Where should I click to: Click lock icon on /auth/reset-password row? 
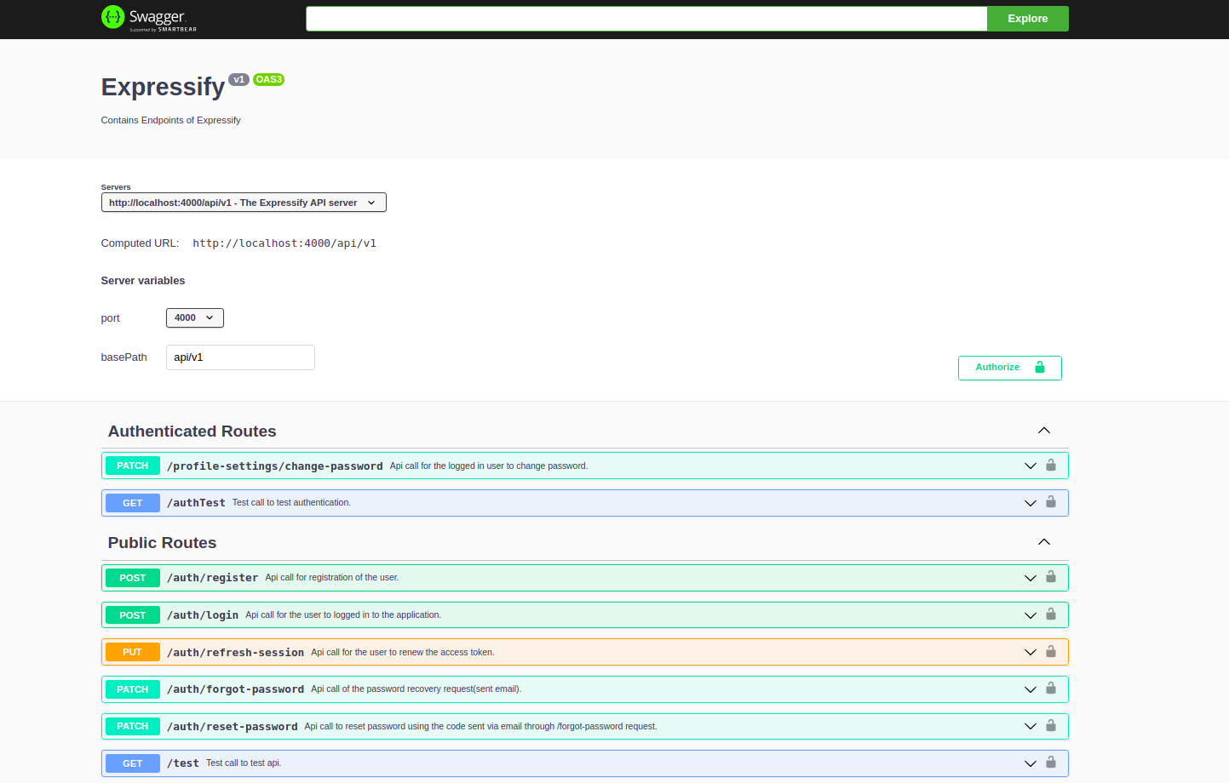tap(1050, 726)
